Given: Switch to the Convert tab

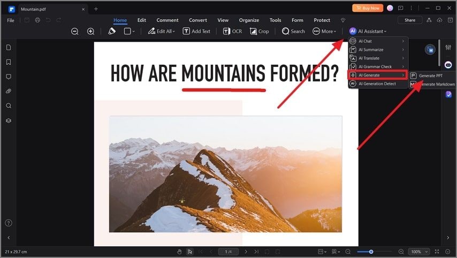Looking at the screenshot, I should 198,20.
